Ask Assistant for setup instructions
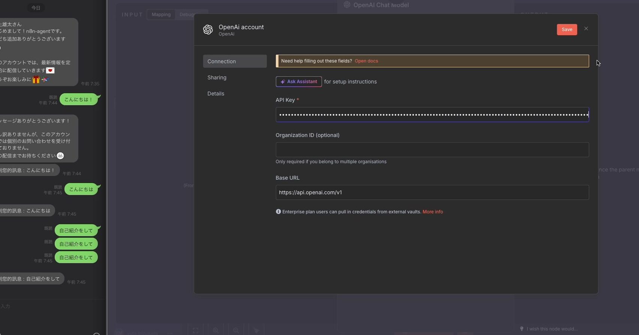 click(299, 82)
